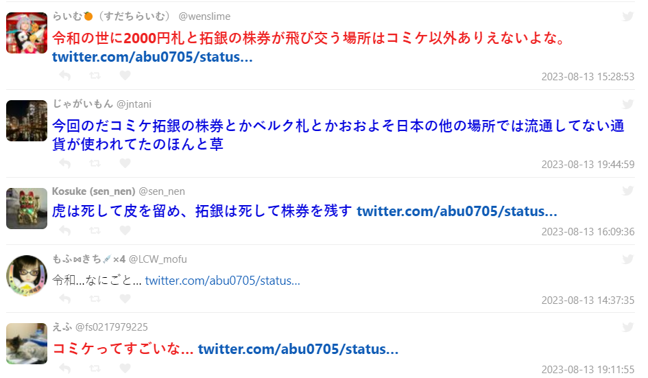Click the @wenslime avatar thumbnail

[27, 33]
